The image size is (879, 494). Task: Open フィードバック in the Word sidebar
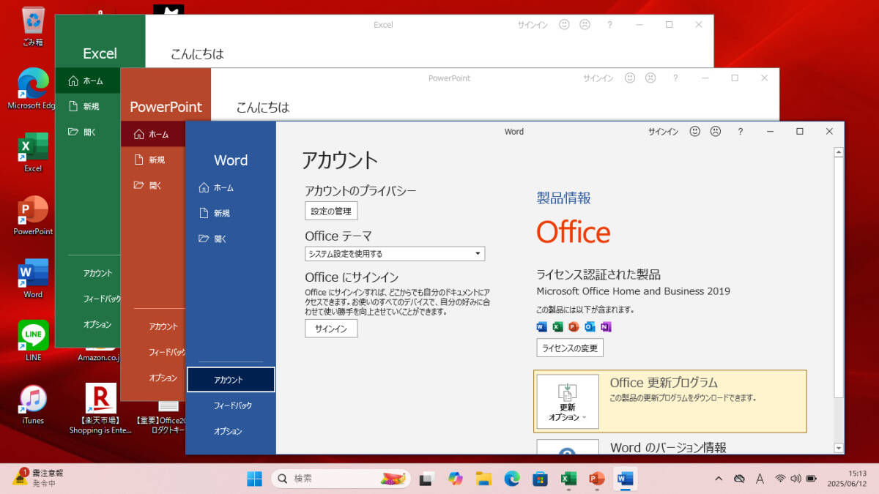[231, 405]
